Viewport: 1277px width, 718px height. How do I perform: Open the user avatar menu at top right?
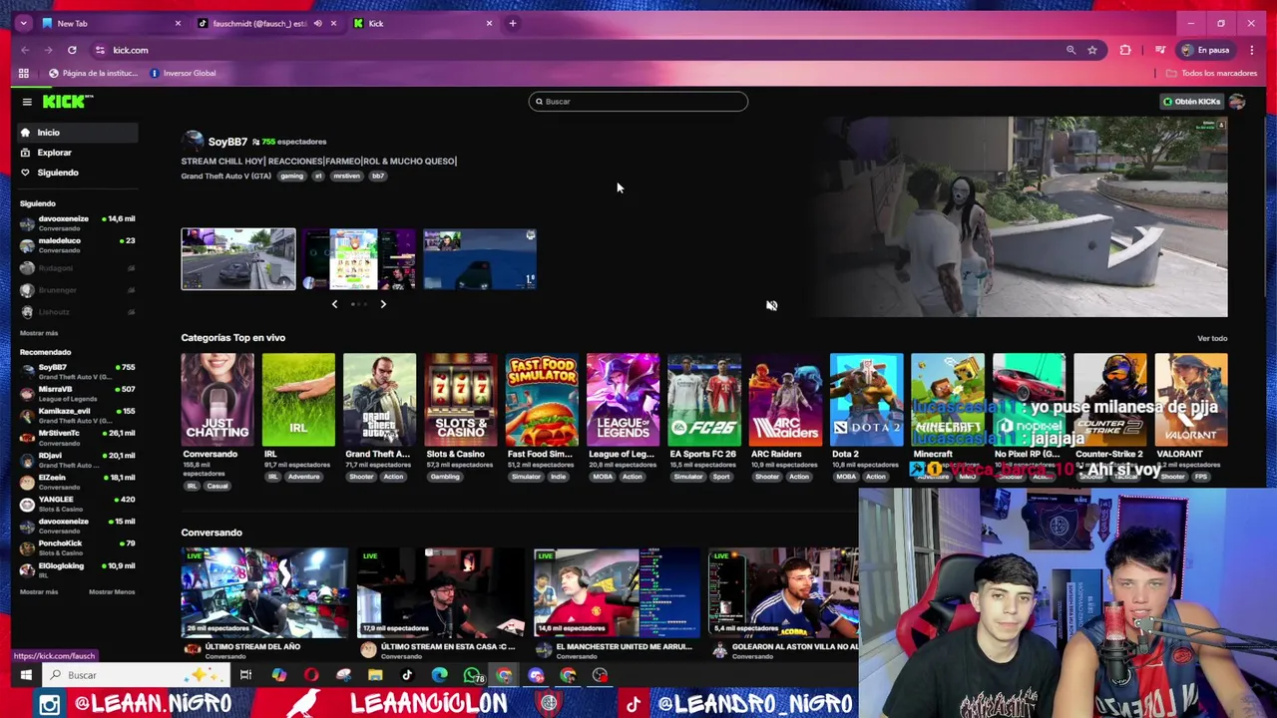click(1237, 102)
